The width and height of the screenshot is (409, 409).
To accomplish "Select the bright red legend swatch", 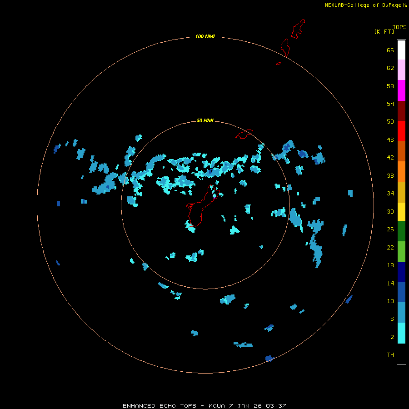I will pos(401,131).
